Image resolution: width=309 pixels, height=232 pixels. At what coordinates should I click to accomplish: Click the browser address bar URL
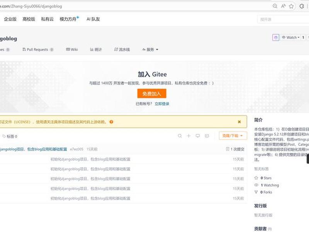click(x=31, y=6)
